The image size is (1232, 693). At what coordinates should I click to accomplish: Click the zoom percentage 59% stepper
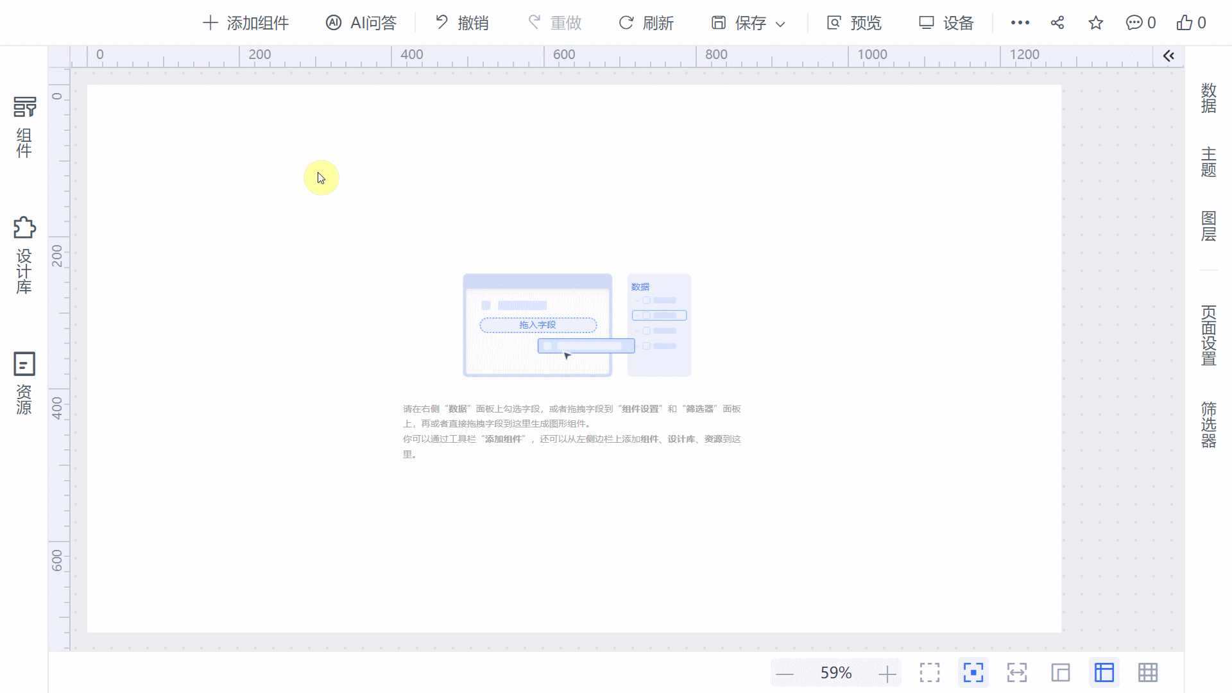[x=835, y=672]
